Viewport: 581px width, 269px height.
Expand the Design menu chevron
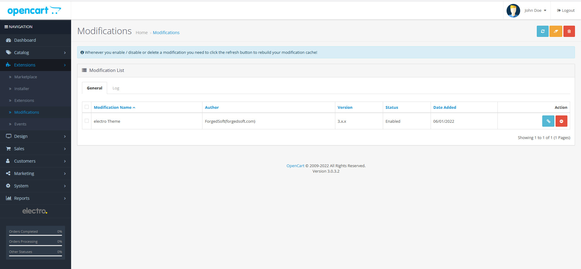65,136
